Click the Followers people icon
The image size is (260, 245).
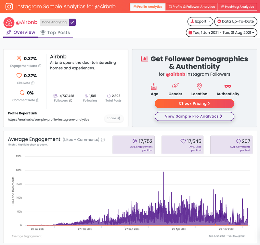tap(55, 96)
